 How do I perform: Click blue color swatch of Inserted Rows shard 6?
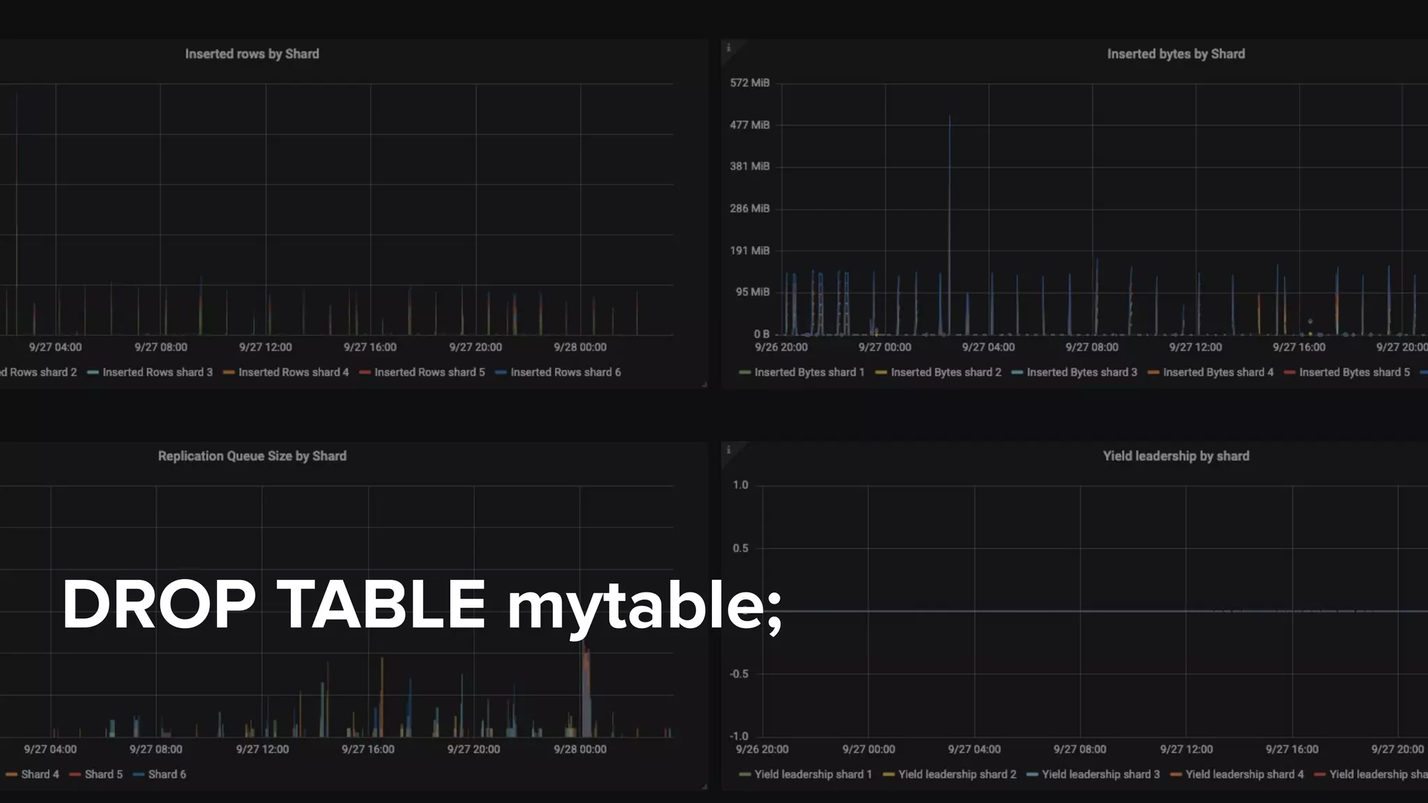501,373
